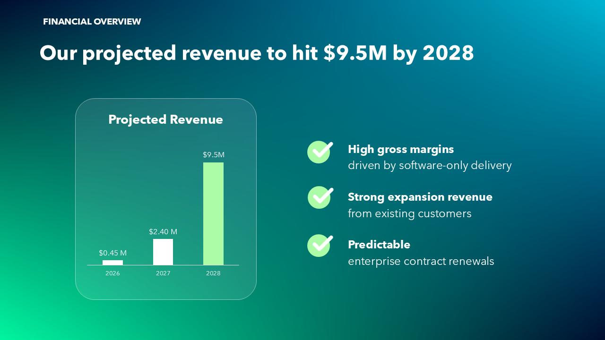Click the 2027 axis label
605x340 pixels.
tap(163, 273)
